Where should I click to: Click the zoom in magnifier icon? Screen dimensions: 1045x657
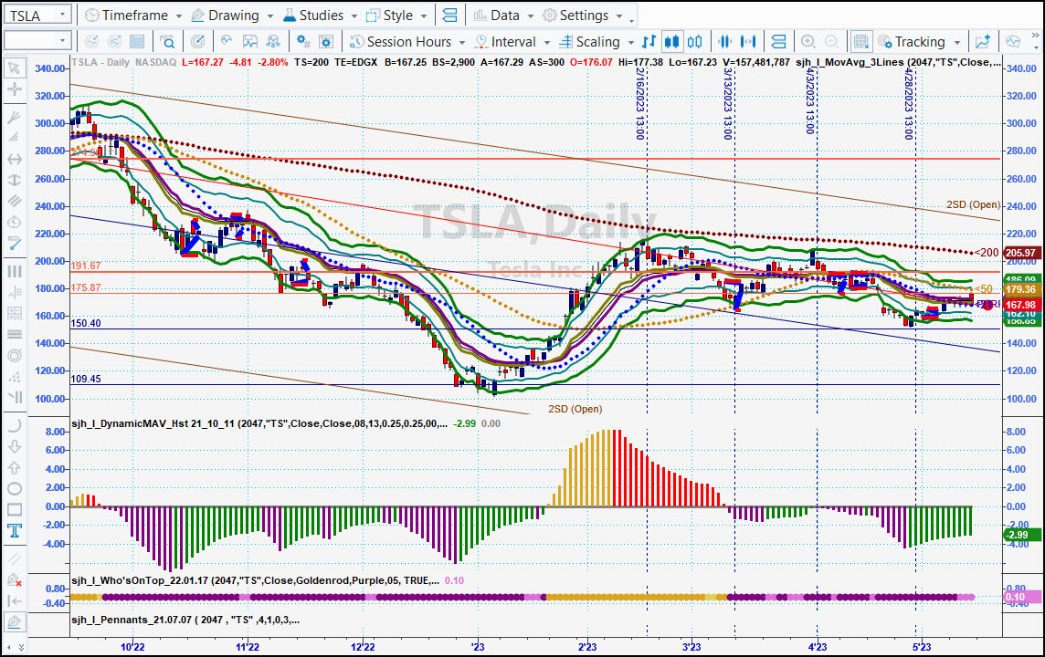click(x=808, y=42)
